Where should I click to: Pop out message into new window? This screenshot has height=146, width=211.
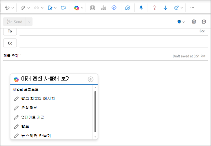point(204,21)
